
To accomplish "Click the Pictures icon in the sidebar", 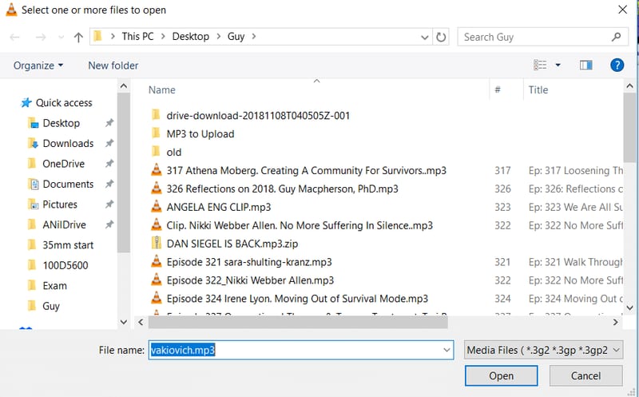I will (x=33, y=204).
